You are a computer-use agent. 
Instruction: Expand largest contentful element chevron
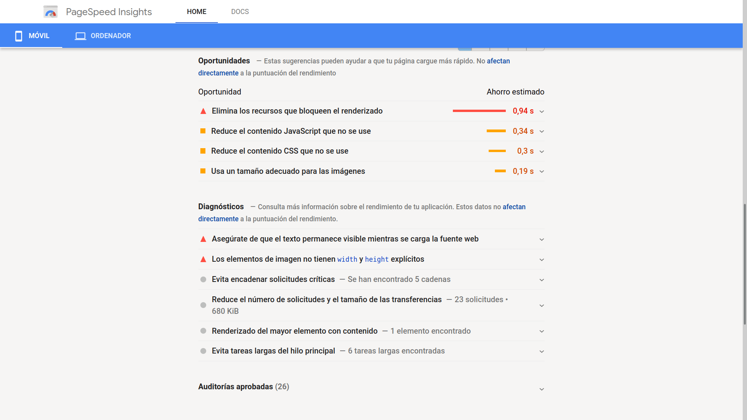pos(542,331)
